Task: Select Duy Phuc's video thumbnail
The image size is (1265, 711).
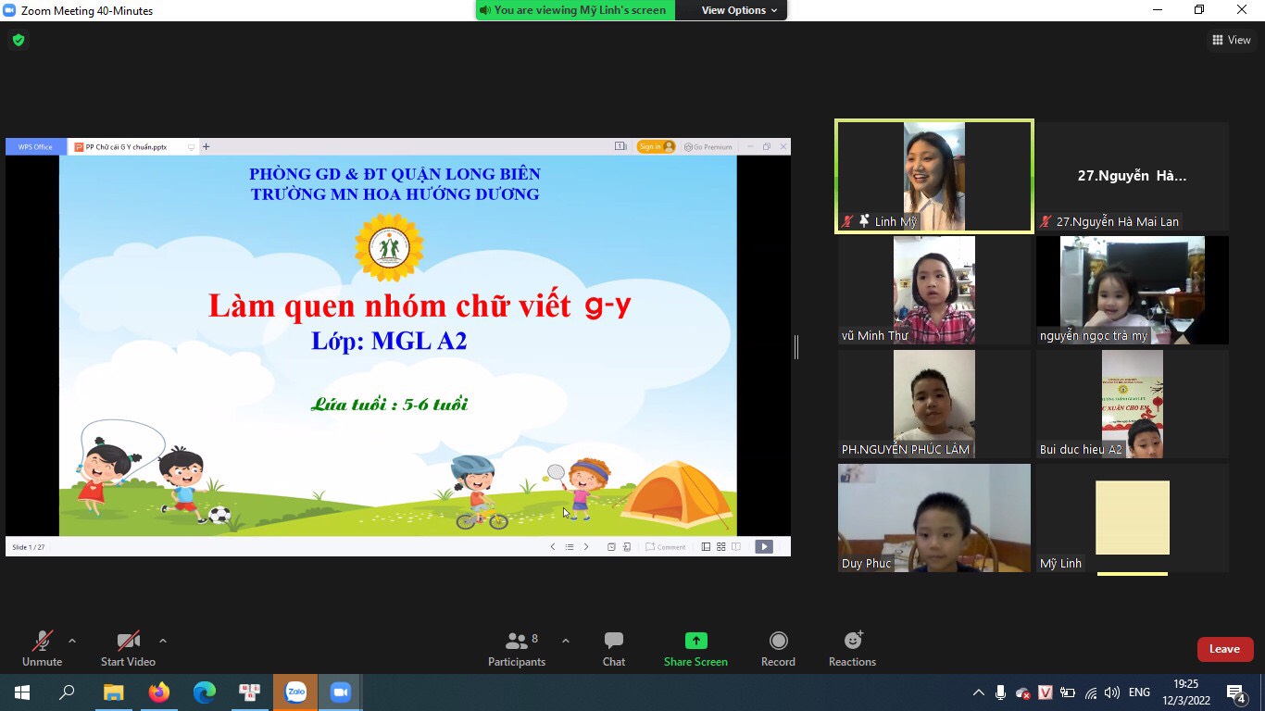Action: [x=933, y=518]
